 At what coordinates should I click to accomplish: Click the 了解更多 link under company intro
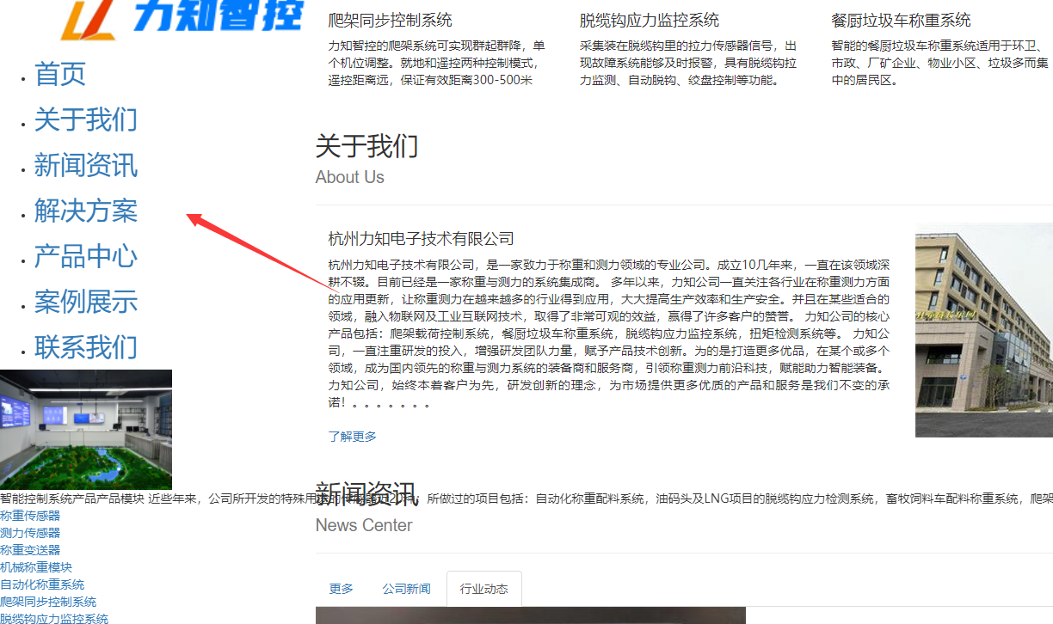coord(352,437)
